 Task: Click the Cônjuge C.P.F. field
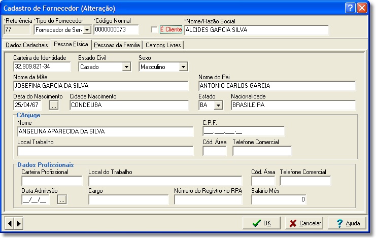click(x=244, y=131)
